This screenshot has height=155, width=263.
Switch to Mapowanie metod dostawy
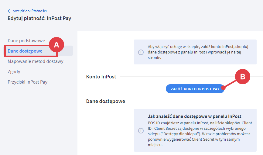(35, 61)
